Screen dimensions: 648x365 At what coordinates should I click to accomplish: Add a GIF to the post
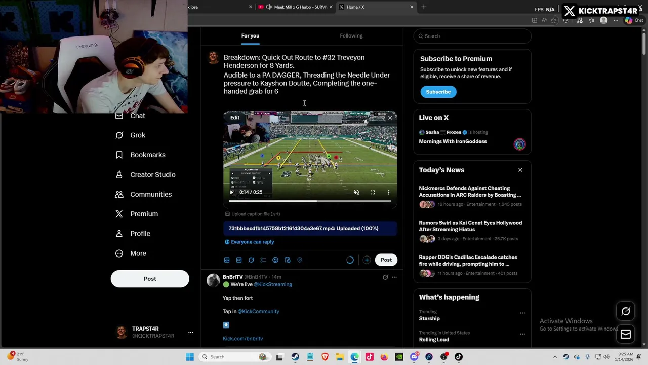pyautogui.click(x=239, y=260)
